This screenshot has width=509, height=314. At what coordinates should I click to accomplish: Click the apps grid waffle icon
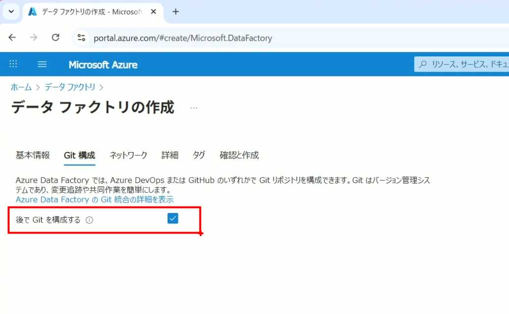pos(13,64)
